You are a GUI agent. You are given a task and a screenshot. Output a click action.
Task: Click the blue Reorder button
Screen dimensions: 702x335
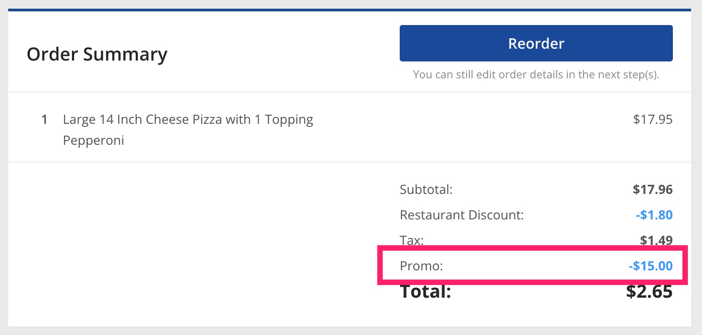click(x=536, y=43)
